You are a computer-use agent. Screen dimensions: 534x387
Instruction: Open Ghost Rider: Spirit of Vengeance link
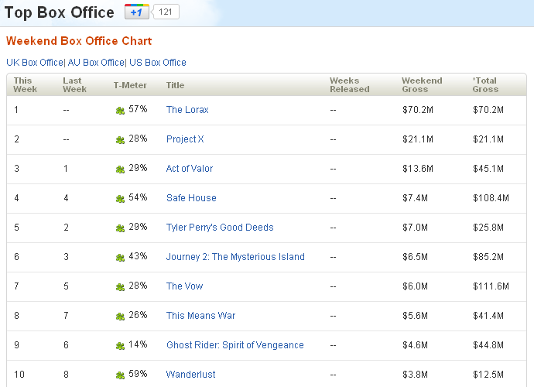(235, 345)
